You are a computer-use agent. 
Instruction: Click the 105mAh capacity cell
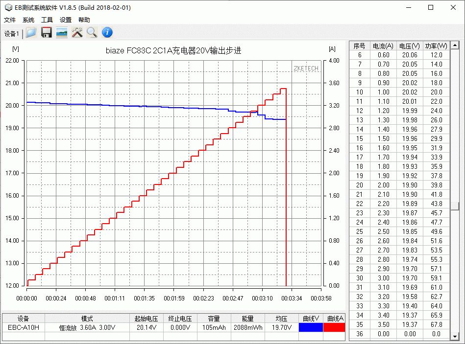[214, 327]
